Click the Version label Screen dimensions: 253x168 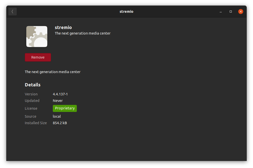tap(31, 94)
